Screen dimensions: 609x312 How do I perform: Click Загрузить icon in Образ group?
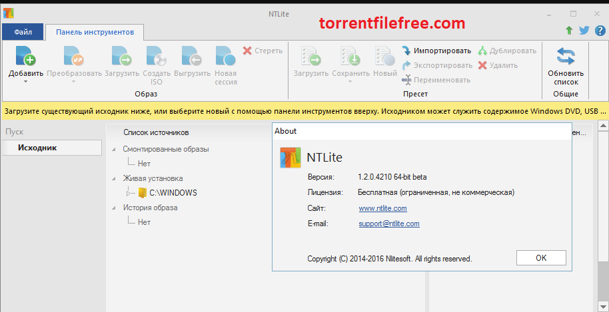pyautogui.click(x=121, y=56)
